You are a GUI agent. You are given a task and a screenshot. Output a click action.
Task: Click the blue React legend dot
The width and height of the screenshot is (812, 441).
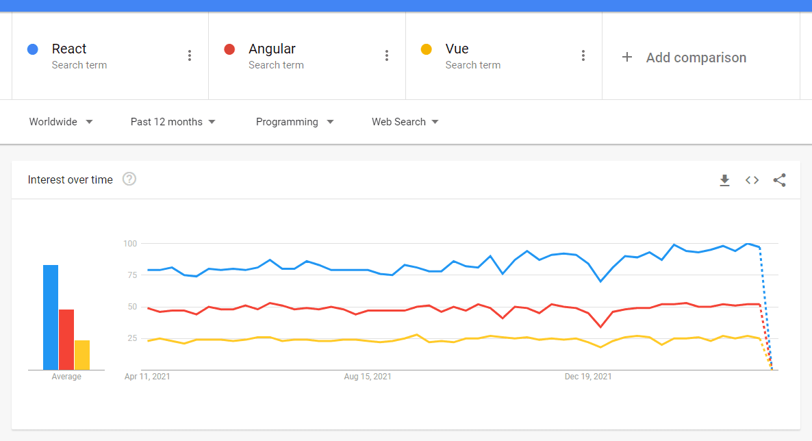click(32, 49)
